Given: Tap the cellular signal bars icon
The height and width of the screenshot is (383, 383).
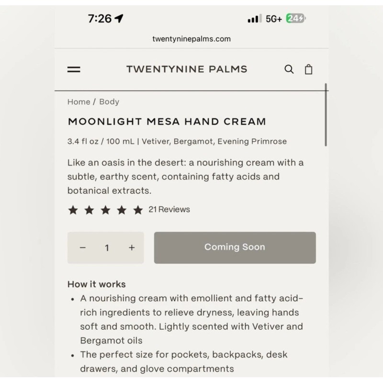Looking at the screenshot, I should pyautogui.click(x=254, y=19).
